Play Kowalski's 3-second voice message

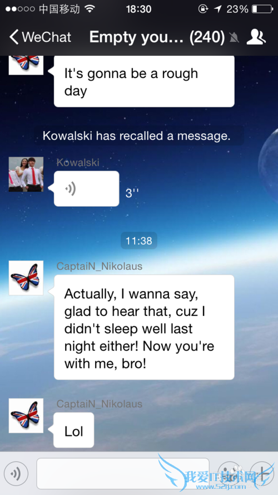87,189
